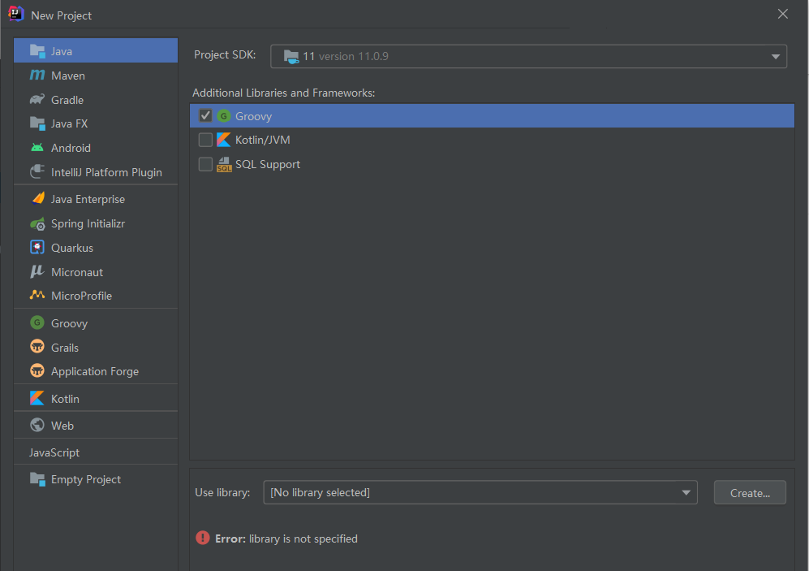Click the 'Grails' label

click(65, 348)
